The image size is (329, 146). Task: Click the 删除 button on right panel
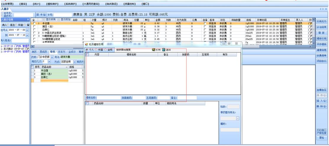(321, 107)
